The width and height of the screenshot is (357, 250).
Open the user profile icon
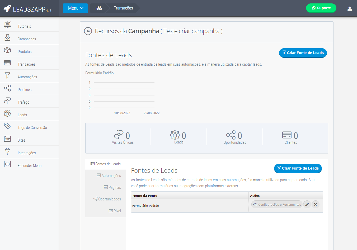[349, 9]
